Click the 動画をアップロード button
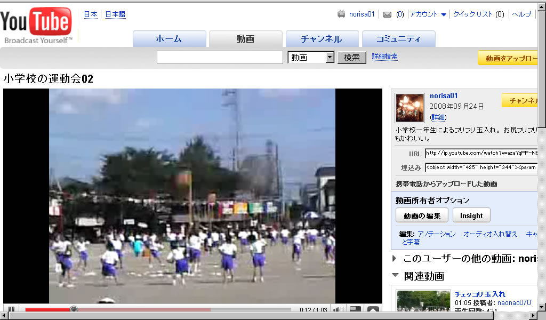Image resolution: width=546 pixels, height=320 pixels. click(508, 58)
